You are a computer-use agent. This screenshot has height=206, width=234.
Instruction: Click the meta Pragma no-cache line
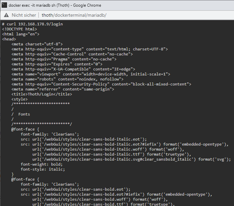pyautogui.click(x=64, y=59)
